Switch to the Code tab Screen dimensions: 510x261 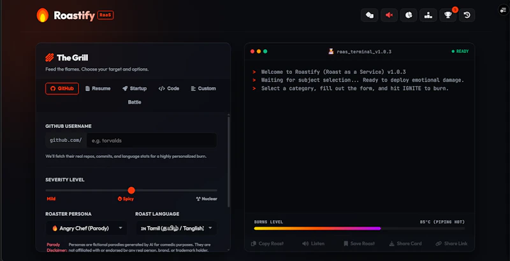169,88
